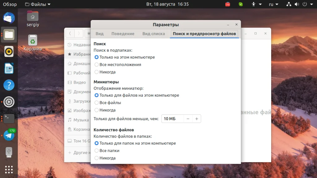
Task: Open the ru keyboard layout dropdown
Action: click(x=274, y=4)
